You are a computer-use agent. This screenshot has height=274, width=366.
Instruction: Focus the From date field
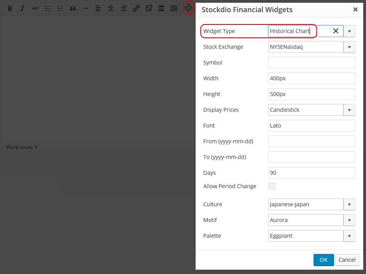coord(312,141)
